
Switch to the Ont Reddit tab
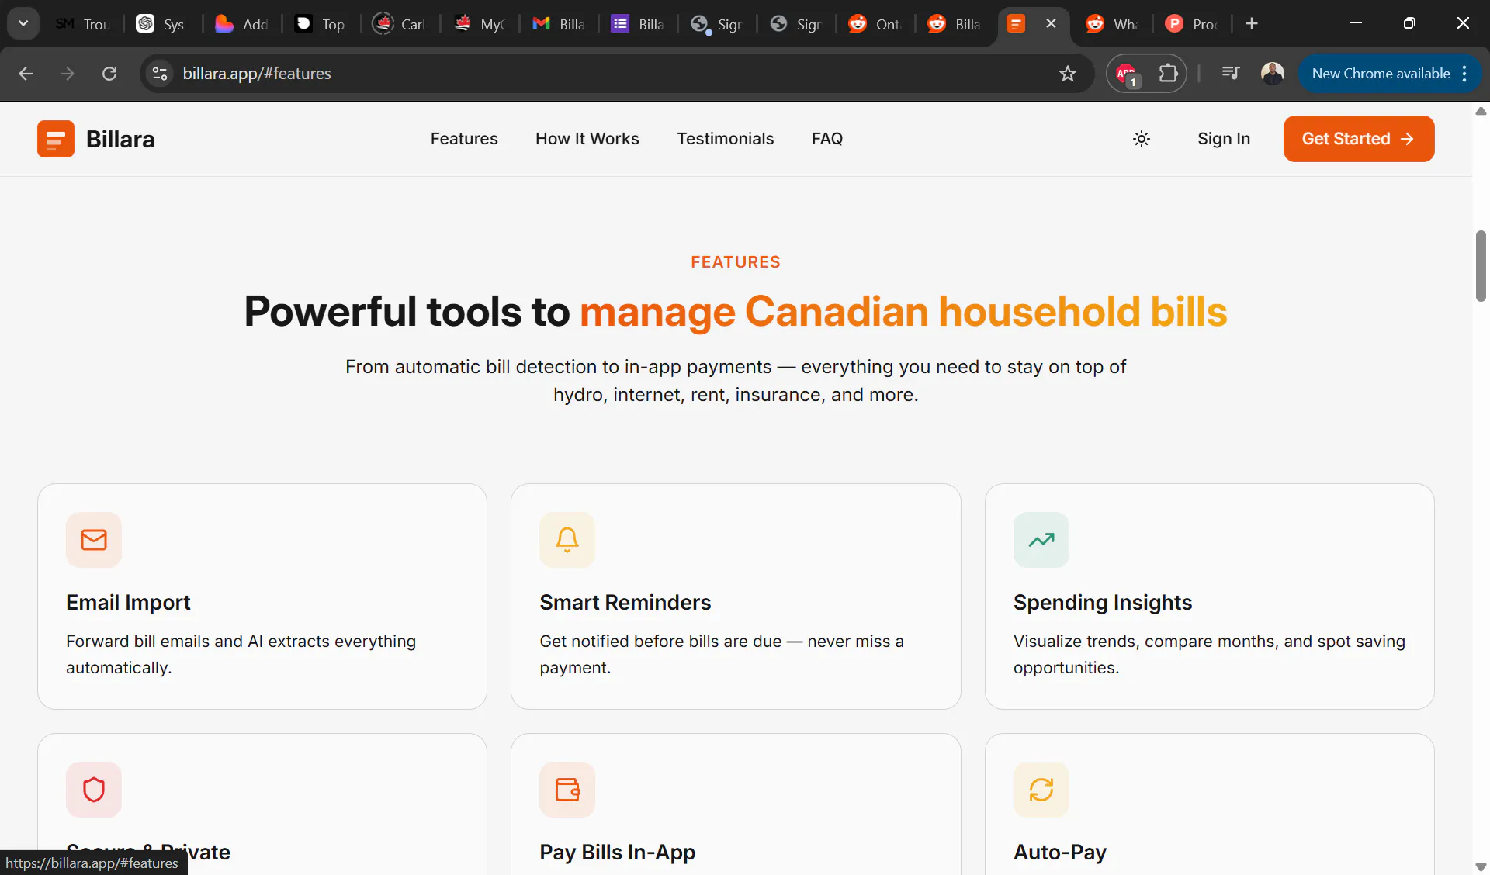point(875,24)
